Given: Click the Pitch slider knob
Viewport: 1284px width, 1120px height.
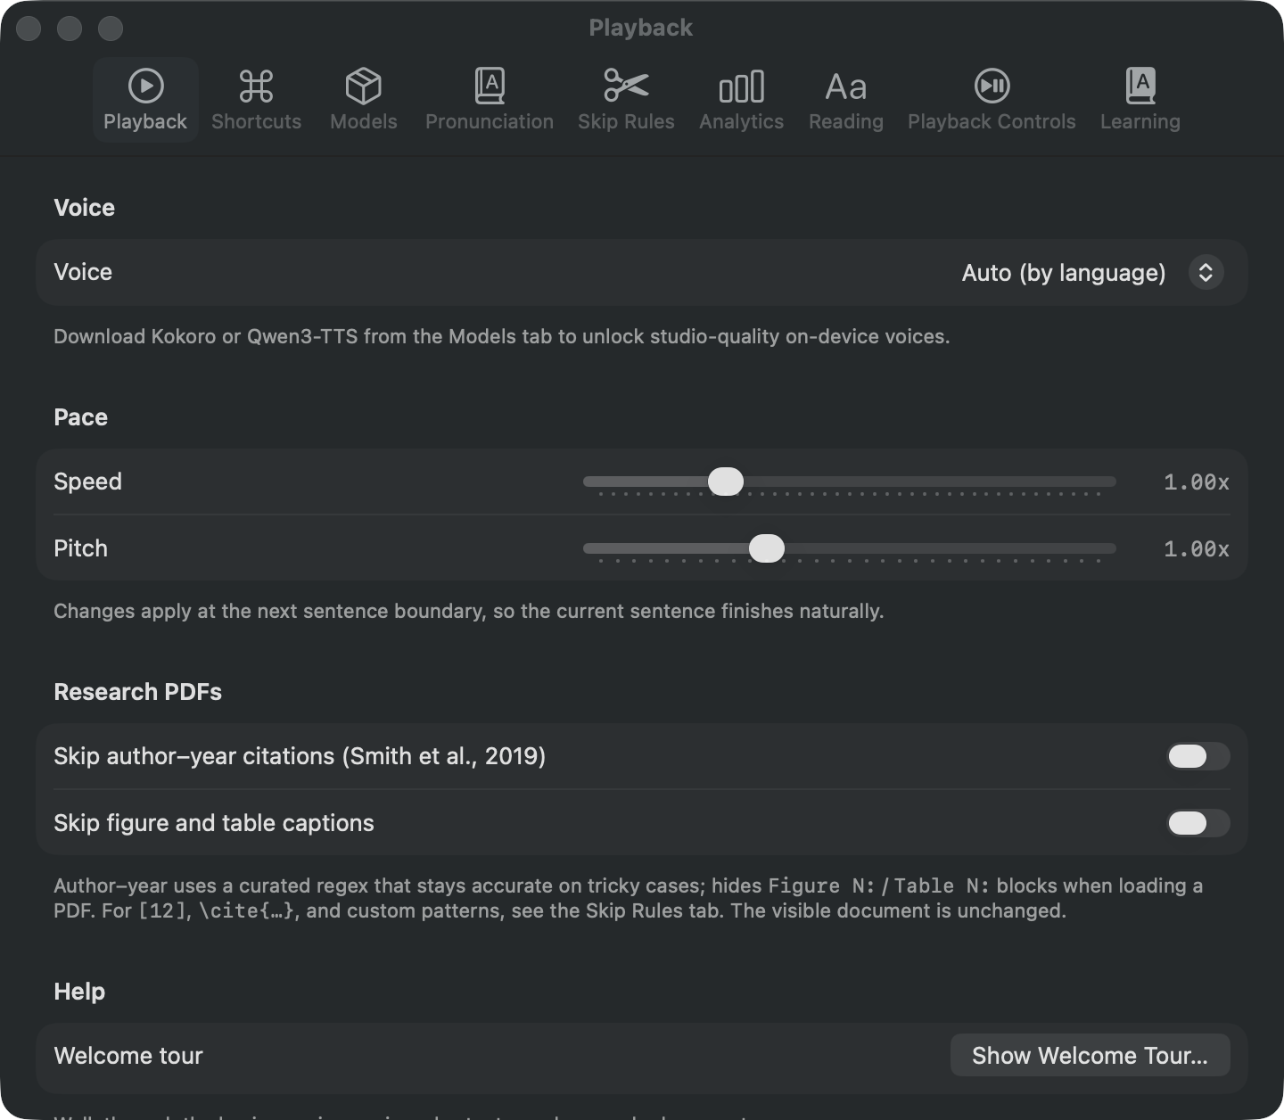Looking at the screenshot, I should (x=767, y=548).
